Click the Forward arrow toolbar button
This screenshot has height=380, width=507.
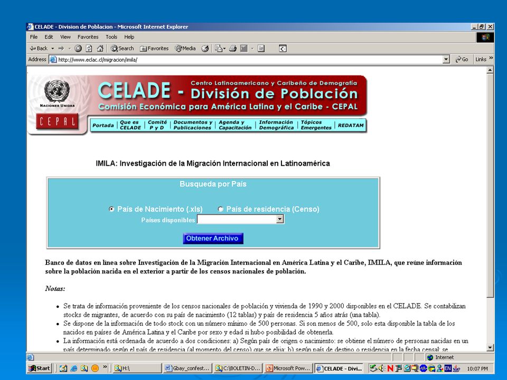pos(61,49)
